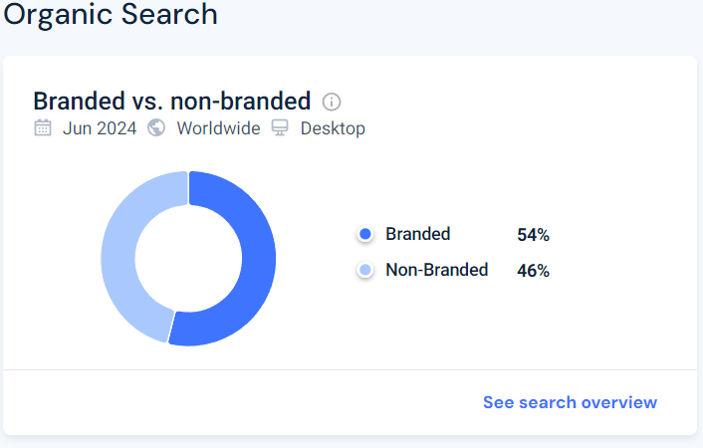Click the globe icon beside Worldwide
This screenshot has width=703, height=448.
pyautogui.click(x=156, y=128)
